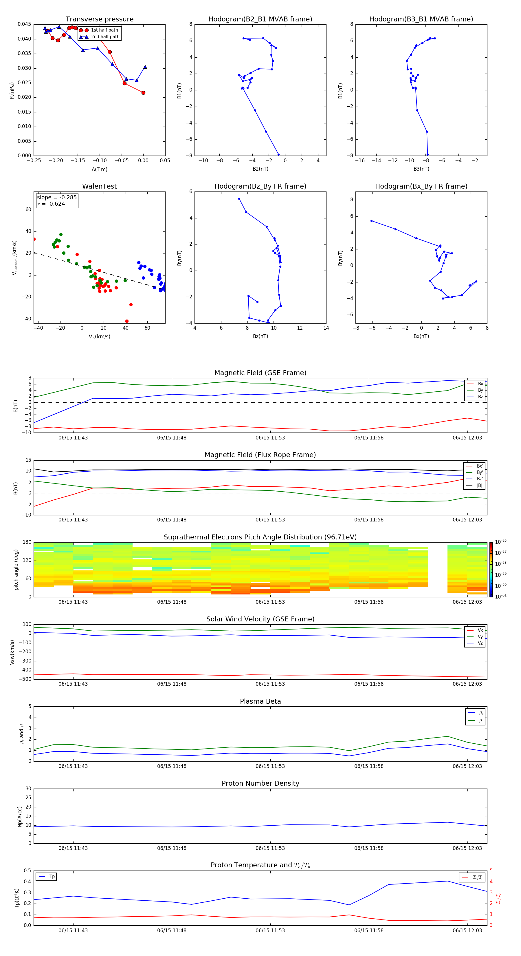Click the 'Hodogram(B2_B1 MVAB frame)' title
The height and width of the screenshot is (956, 521).
pos(260,19)
